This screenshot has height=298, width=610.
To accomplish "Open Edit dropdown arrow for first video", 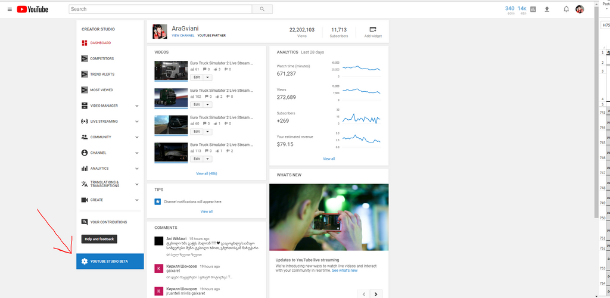I will point(208,77).
